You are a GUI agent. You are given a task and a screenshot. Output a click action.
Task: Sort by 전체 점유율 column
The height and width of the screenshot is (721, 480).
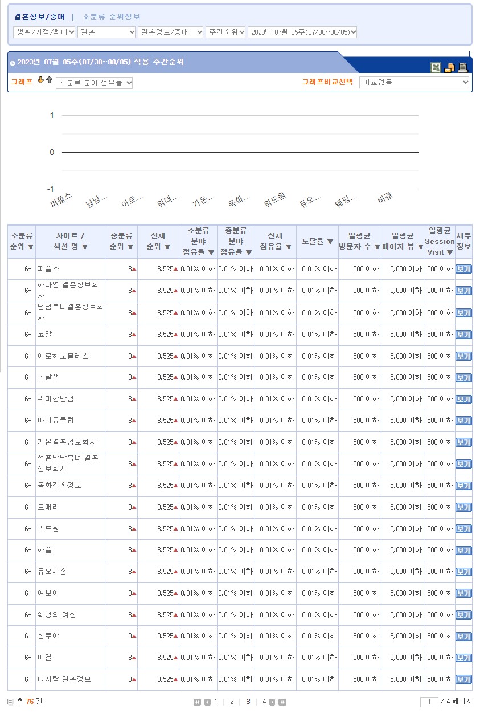[288, 247]
